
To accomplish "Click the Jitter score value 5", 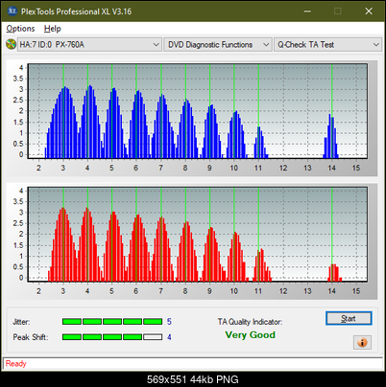I will 169,322.
